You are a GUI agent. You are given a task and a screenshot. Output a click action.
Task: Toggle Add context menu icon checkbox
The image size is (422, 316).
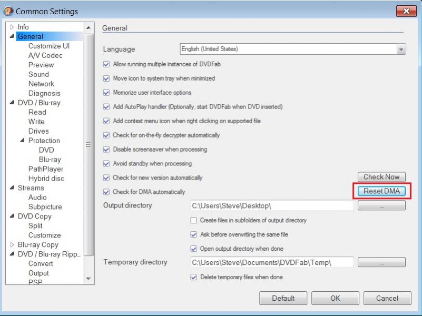(x=106, y=121)
